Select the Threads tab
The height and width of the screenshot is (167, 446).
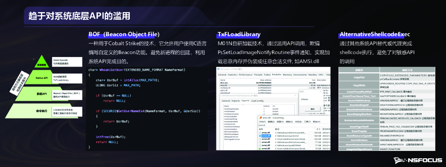[258, 75]
